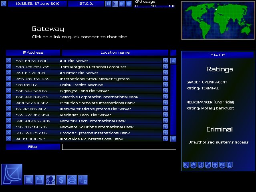Click the hammer badge in Status panel
This screenshot has width=256, height=192.
(x=194, y=165)
